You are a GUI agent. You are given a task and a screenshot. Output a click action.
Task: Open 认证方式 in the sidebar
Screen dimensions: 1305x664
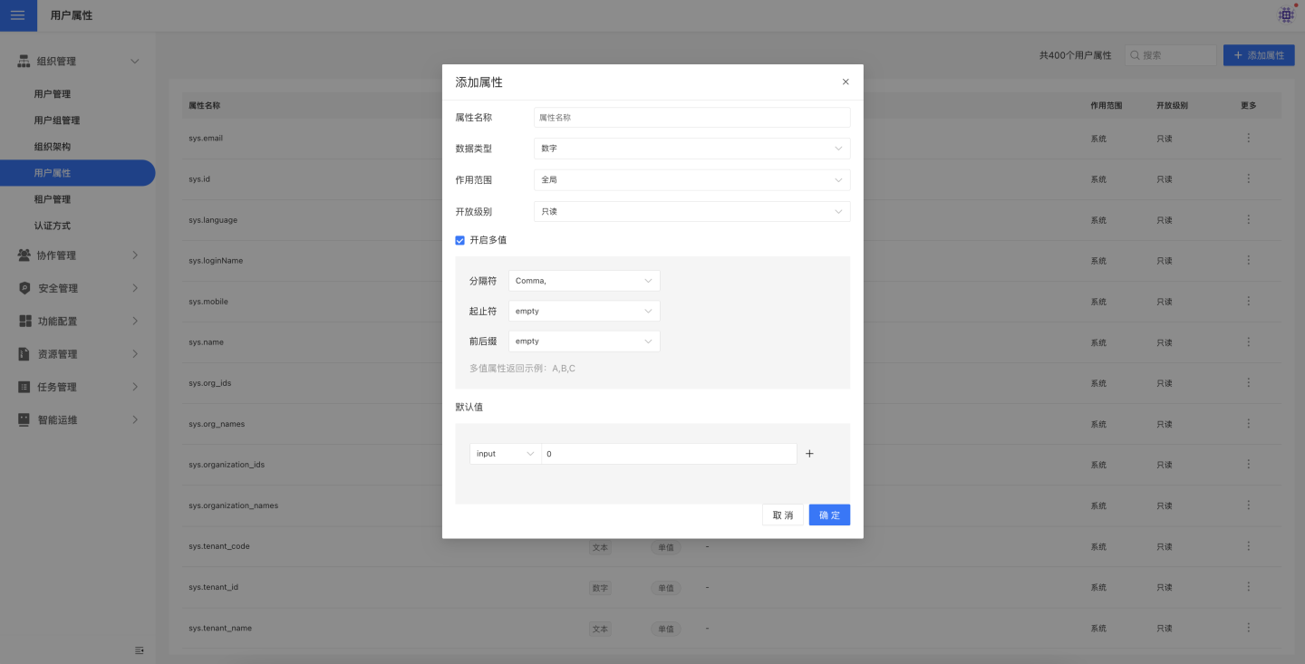click(x=53, y=226)
